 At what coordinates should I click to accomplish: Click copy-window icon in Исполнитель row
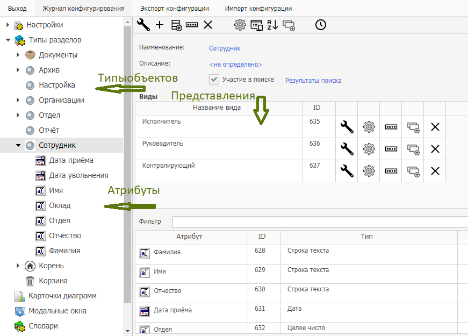click(x=413, y=127)
